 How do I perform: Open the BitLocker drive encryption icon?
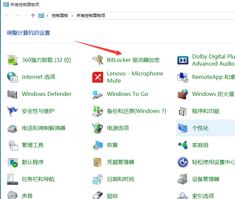pos(98,60)
